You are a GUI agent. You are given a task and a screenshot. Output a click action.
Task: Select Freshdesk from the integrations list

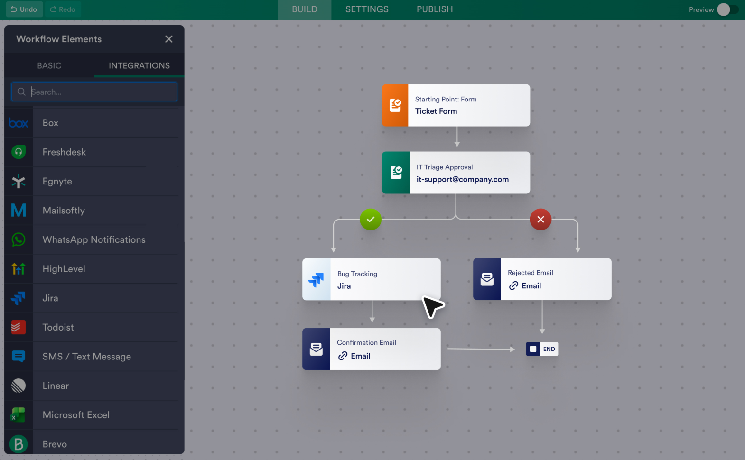pyautogui.click(x=64, y=152)
